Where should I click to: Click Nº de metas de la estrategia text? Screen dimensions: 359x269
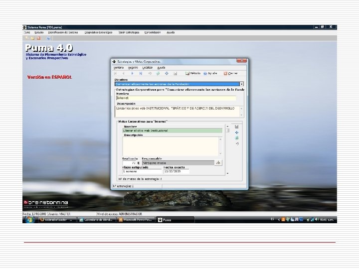[140, 179]
